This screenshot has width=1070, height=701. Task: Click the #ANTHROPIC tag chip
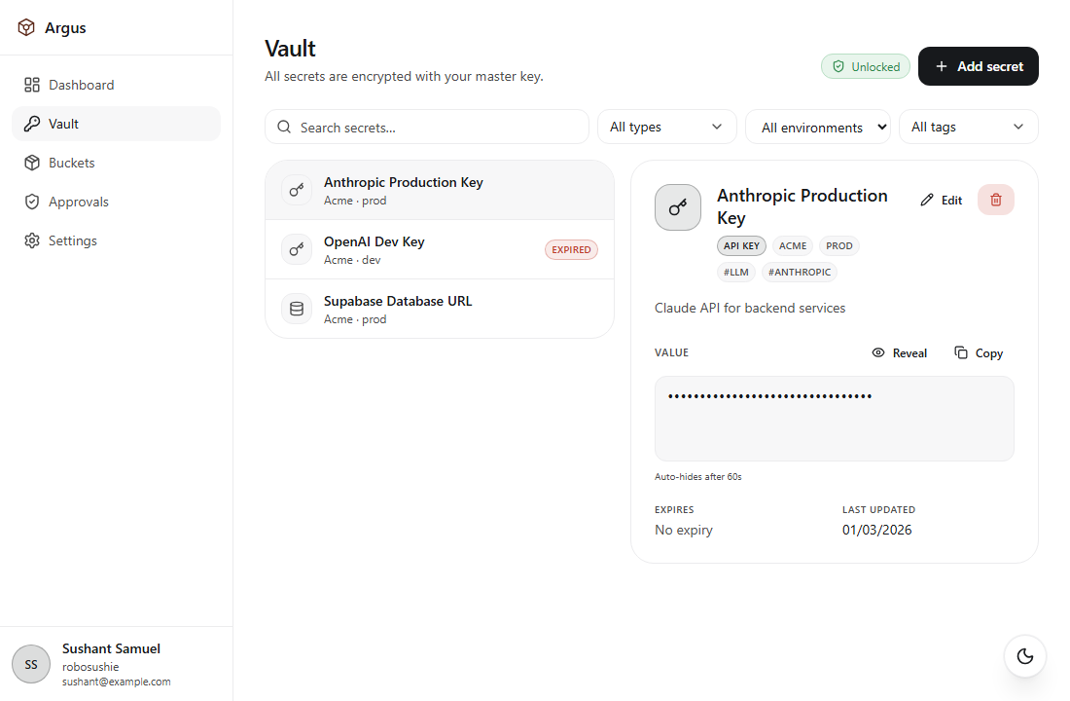coord(799,272)
